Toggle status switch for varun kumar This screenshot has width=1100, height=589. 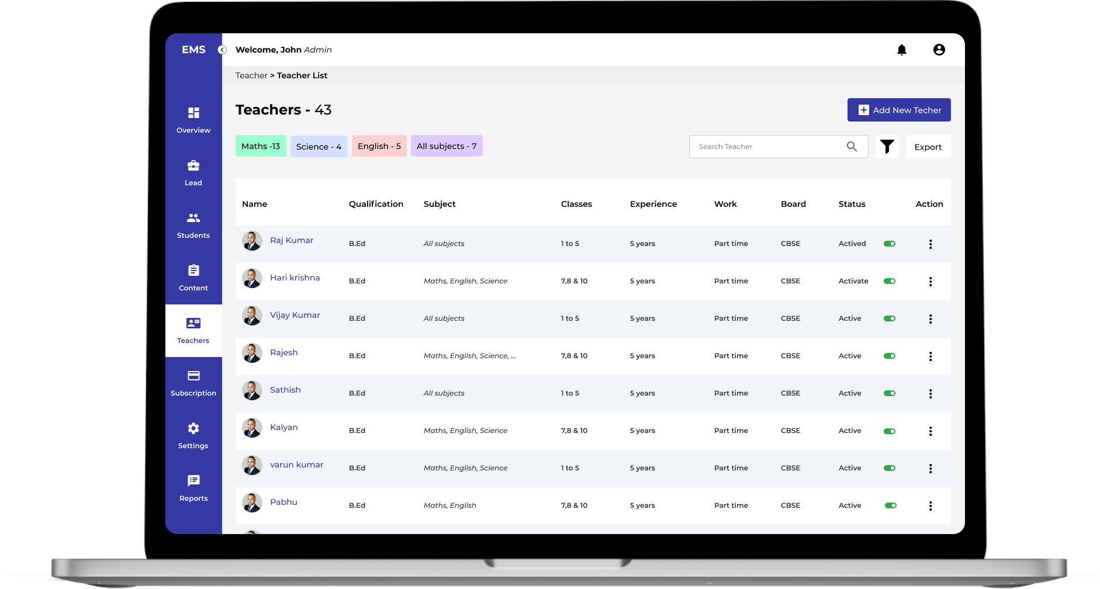890,468
